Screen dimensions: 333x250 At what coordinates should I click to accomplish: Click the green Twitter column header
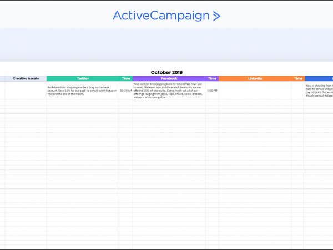pos(83,79)
